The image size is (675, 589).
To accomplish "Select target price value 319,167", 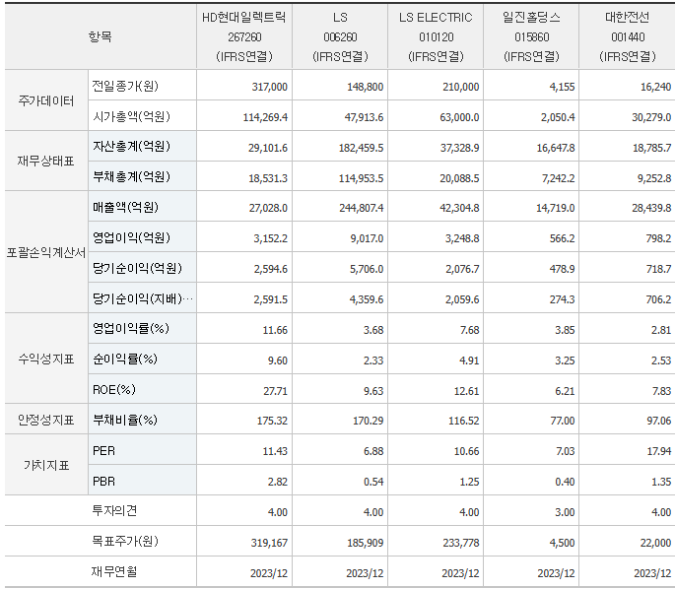I will pos(269,543).
